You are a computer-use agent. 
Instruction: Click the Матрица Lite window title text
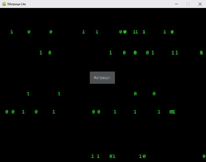16,4
